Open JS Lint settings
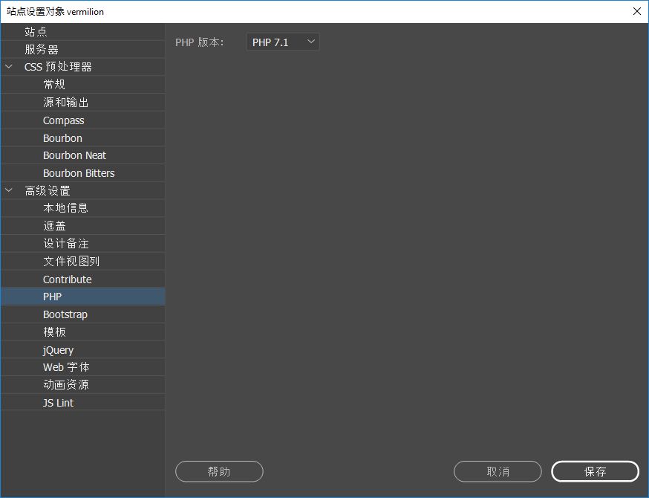The image size is (649, 498). pos(82,403)
